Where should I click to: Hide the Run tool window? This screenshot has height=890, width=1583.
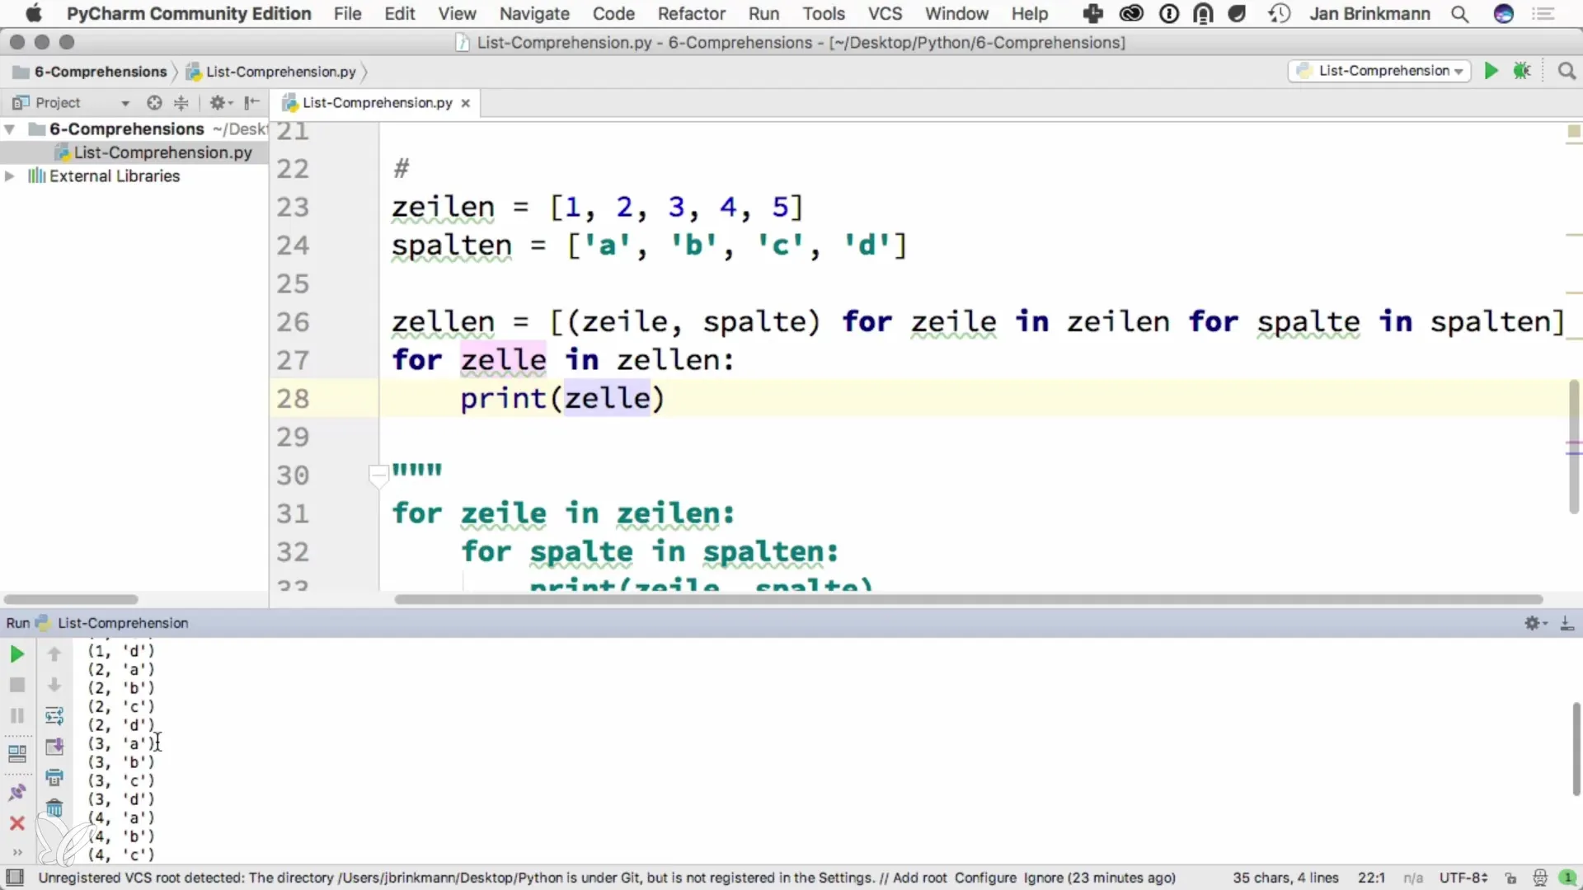(x=1567, y=624)
